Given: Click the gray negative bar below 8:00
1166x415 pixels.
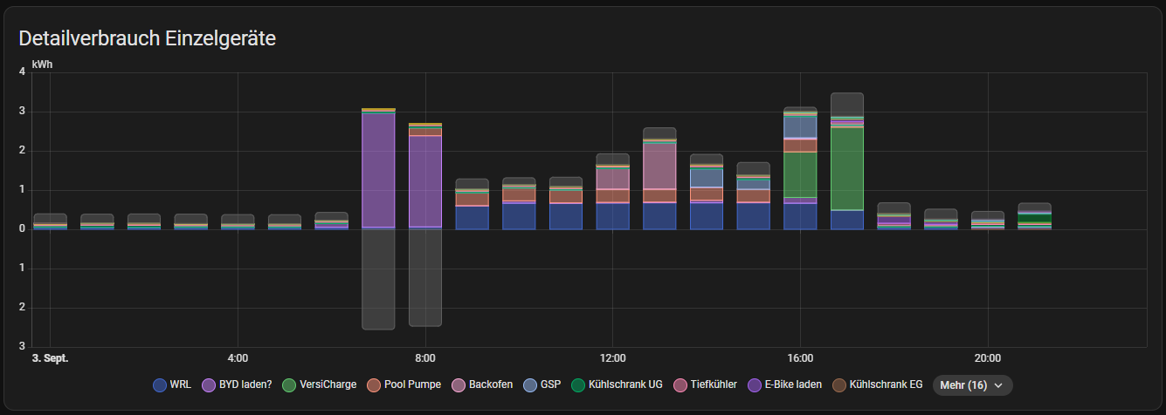Looking at the screenshot, I should tap(425, 277).
